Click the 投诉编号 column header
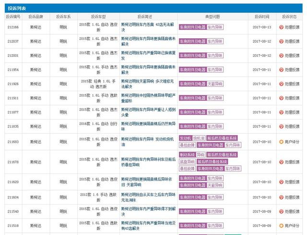Viewport: 307px width, 235px height. 13,17
